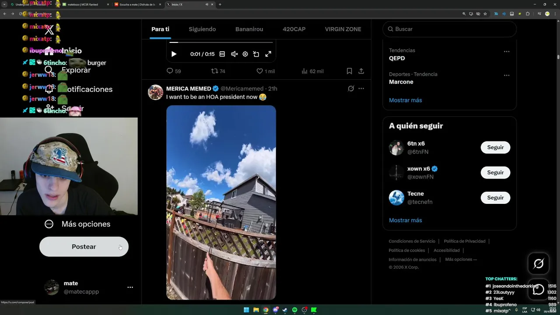The height and width of the screenshot is (315, 560).
Task: Open the floating Grok button
Action: 539,264
